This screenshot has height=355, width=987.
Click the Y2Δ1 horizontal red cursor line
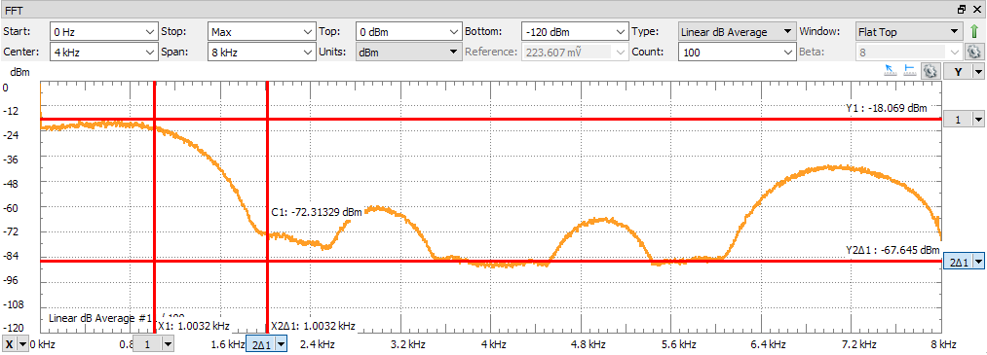coord(491,261)
